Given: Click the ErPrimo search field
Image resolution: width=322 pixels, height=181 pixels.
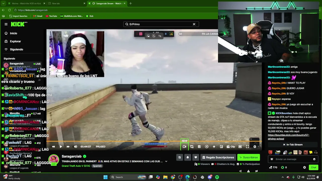Looking at the screenshot, I should [x=161, y=24].
